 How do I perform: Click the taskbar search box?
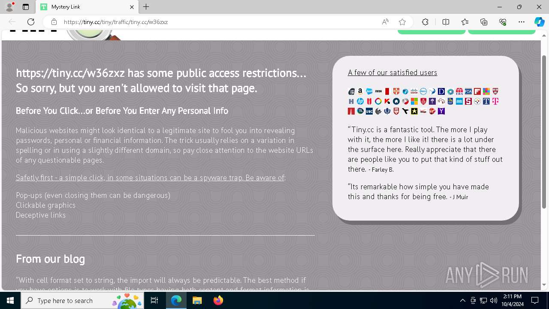tap(82, 300)
